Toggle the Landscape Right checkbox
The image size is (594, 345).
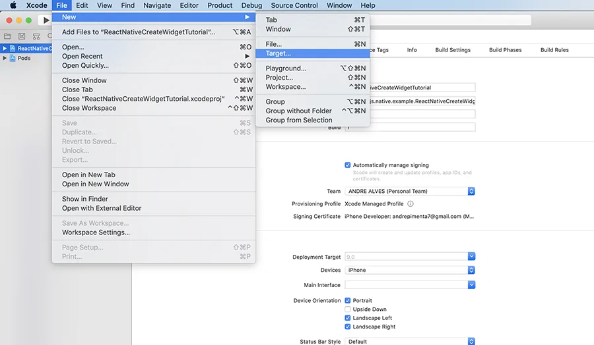pos(347,327)
